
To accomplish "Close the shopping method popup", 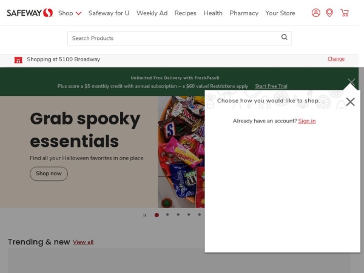I will 350,102.
